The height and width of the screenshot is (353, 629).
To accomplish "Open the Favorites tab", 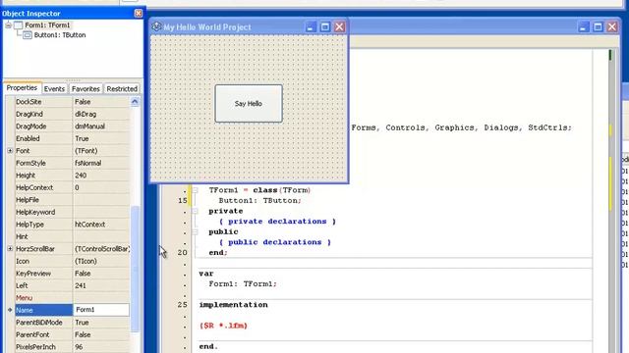I will click(x=86, y=89).
